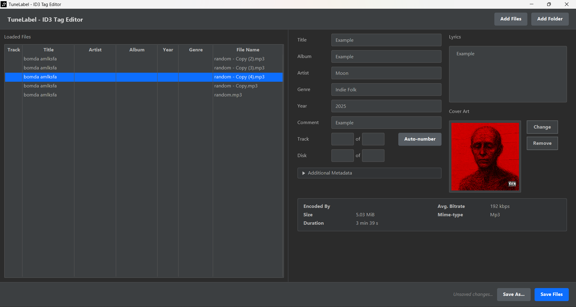Focus the first Track number box
The height and width of the screenshot is (307, 576).
tap(342, 139)
